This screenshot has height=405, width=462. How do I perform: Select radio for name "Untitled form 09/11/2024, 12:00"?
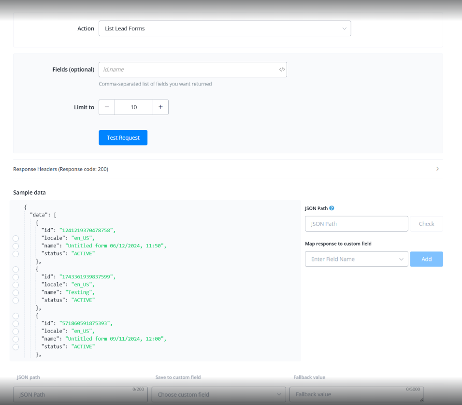pos(16,339)
